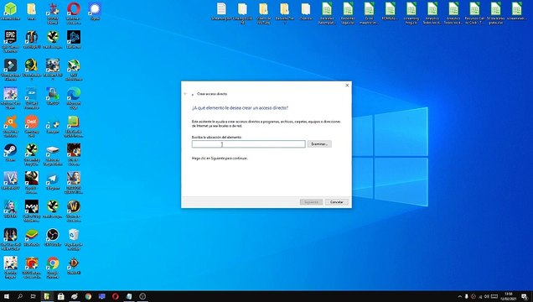Screen dimensions: 533x302
Task: Open Microsoft Store from the taskbar
Action: (x=61, y=296)
